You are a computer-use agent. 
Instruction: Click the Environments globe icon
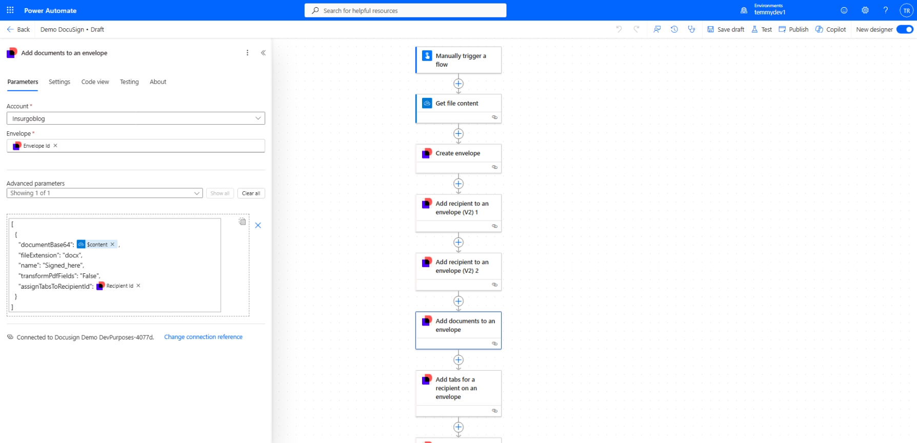pos(744,10)
